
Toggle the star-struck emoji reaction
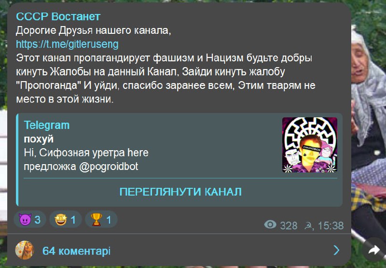tap(66, 220)
